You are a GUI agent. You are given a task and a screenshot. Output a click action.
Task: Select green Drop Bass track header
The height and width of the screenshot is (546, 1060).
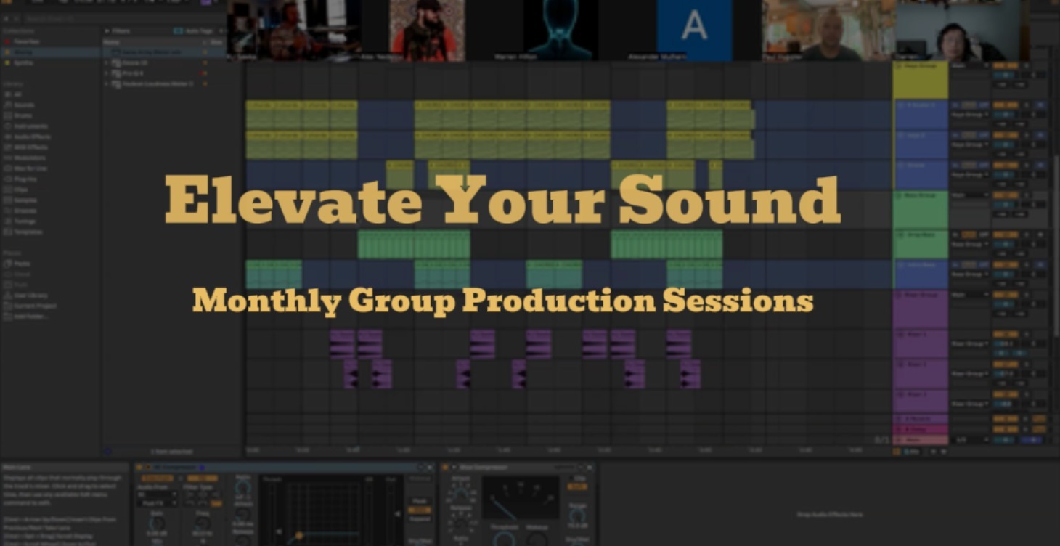[x=920, y=245]
